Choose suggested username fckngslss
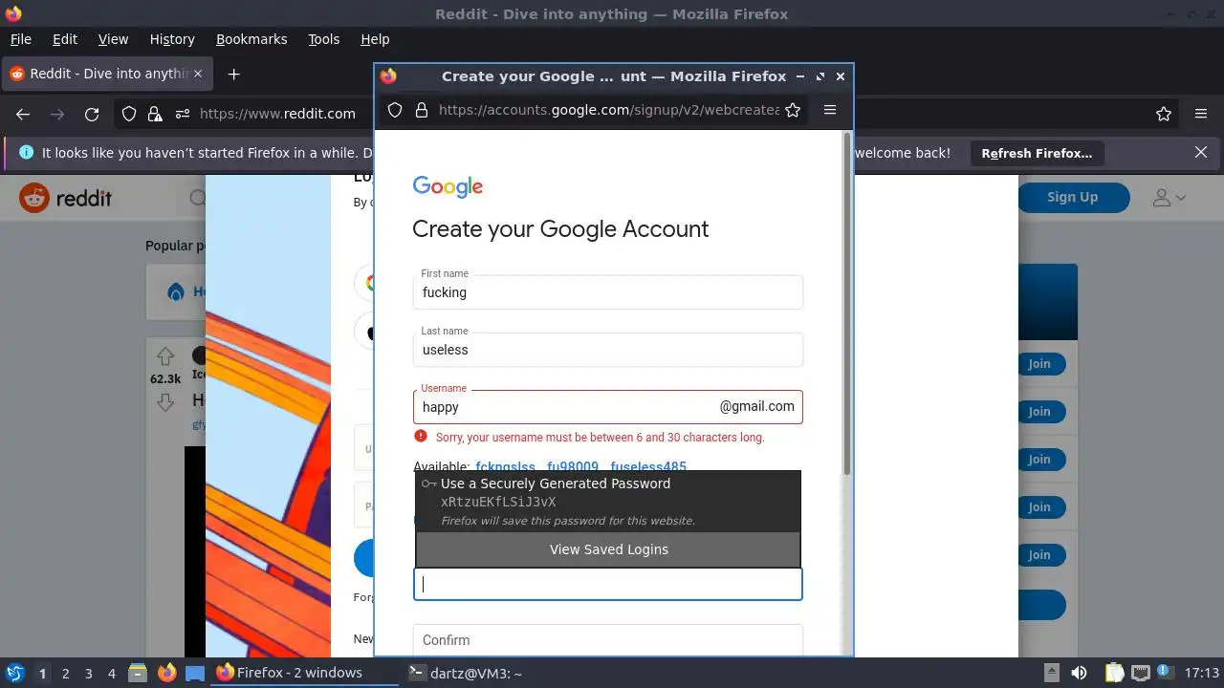The width and height of the screenshot is (1224, 688). 506,467
